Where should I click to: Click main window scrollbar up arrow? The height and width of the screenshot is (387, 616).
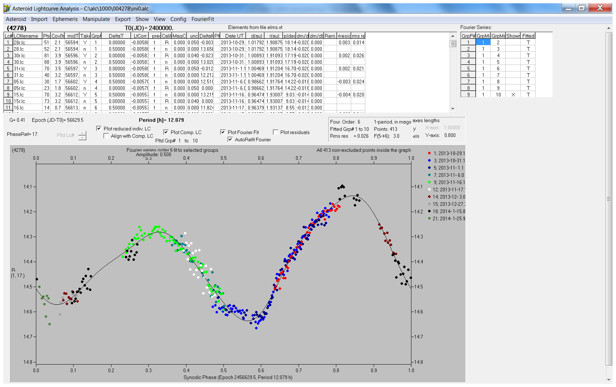(609, 28)
